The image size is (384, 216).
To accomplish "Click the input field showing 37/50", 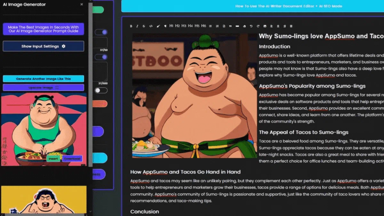I will pos(100,43).
